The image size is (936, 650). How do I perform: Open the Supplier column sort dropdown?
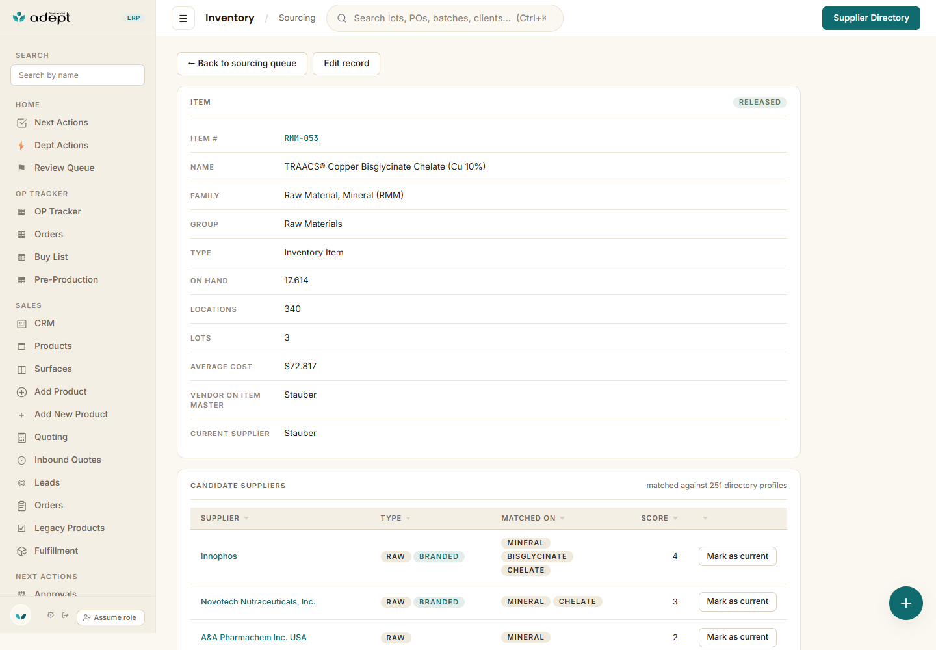246,519
